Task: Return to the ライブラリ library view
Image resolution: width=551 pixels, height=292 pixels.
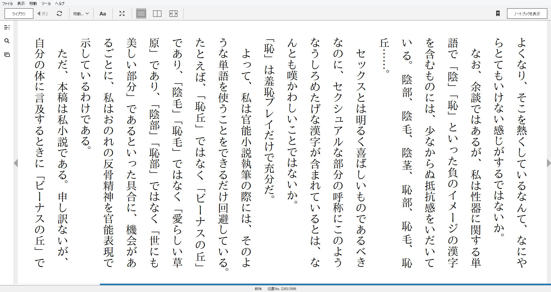Action: click(18, 13)
